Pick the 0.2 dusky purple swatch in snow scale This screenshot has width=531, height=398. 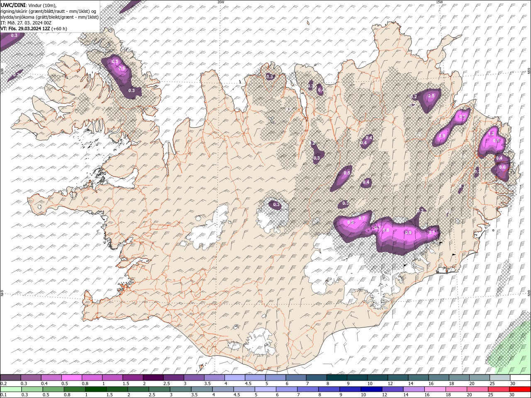tap(10, 378)
